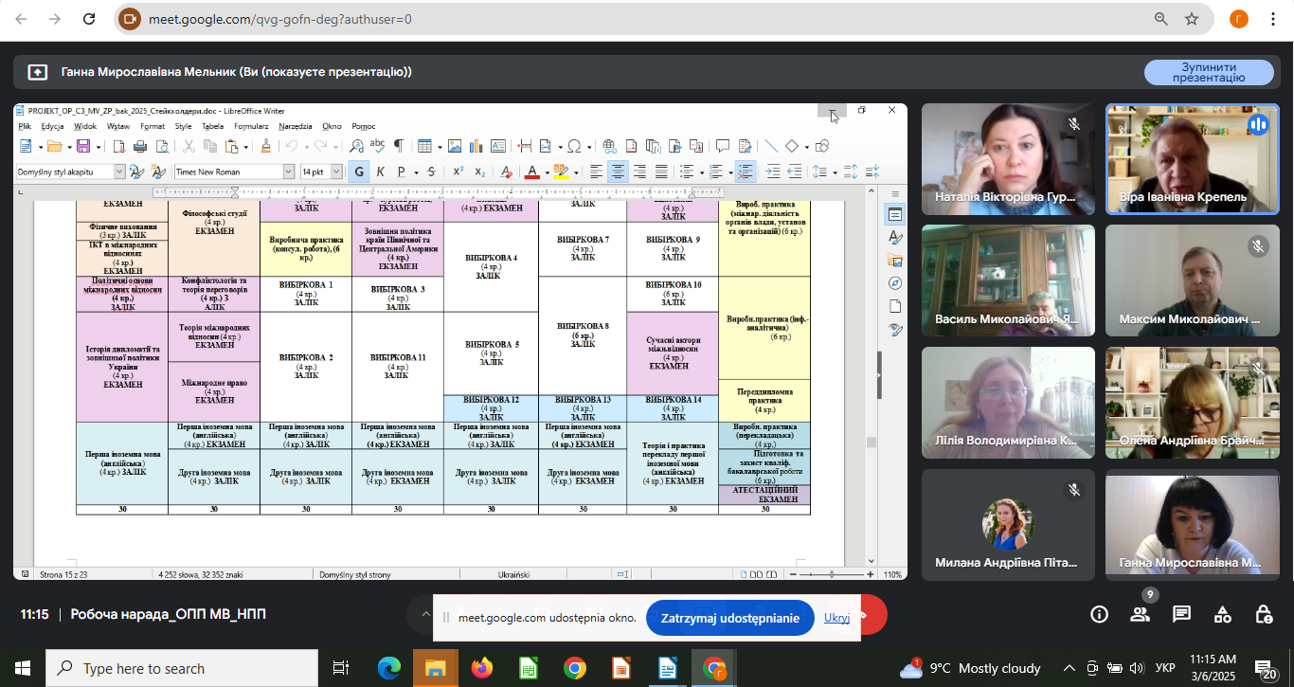
Task: Open the Tabela menu in Writer
Action: 212,126
